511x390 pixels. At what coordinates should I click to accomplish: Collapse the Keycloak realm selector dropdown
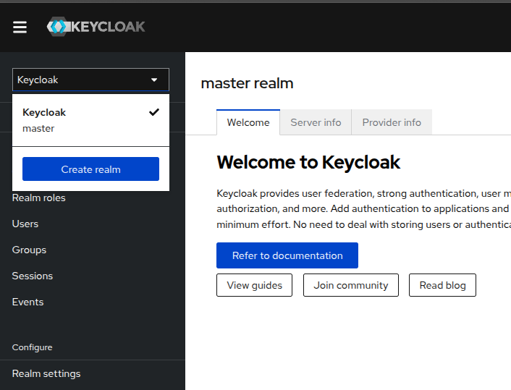90,80
